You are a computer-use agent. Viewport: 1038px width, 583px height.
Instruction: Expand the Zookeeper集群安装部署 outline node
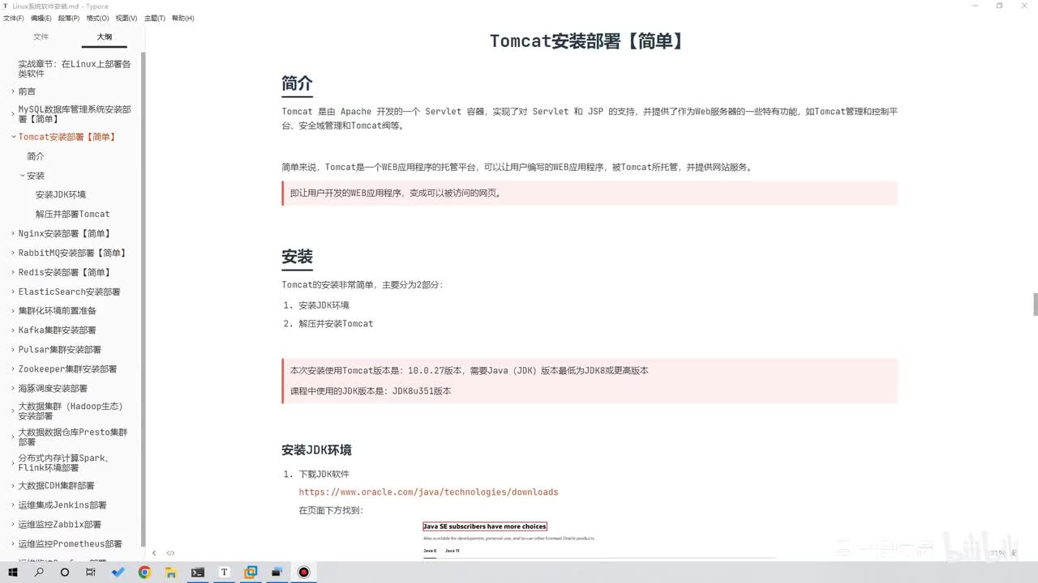click(13, 369)
